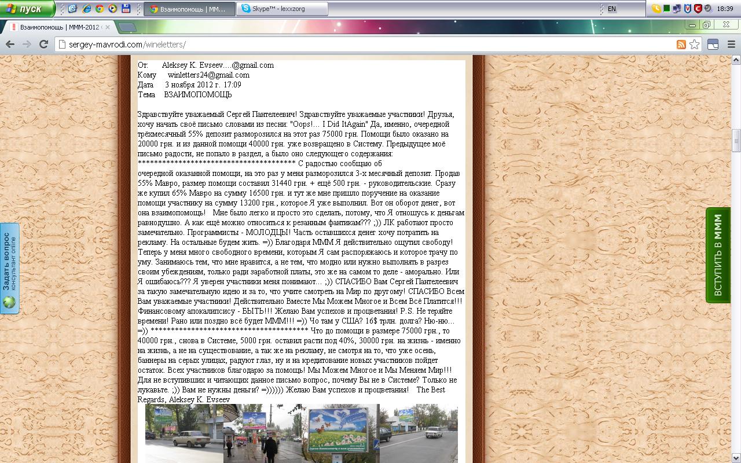Viewport: 741px width, 463px height.
Task: Click the down arrow of the page scrollbar
Action: [x=736, y=458]
